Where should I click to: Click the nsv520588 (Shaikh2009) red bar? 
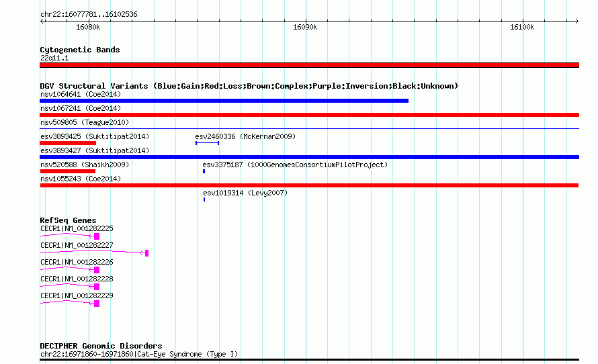[67, 171]
